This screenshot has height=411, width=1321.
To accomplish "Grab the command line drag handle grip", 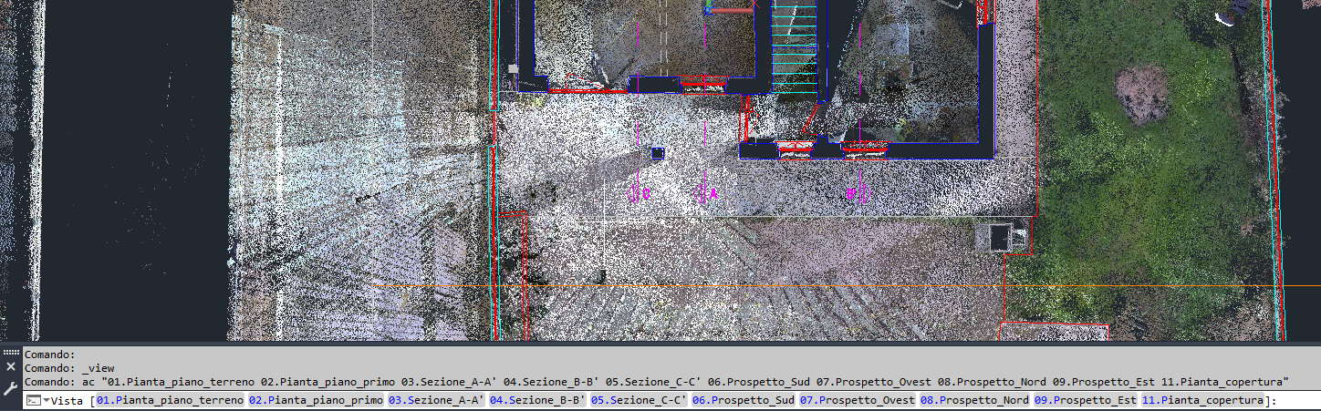I will pos(11,352).
